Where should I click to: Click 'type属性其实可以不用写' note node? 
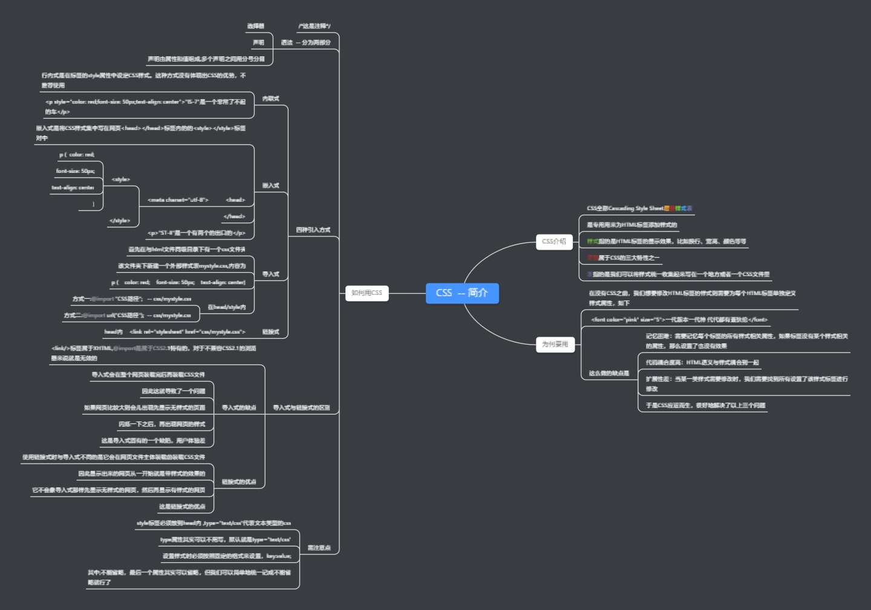[x=226, y=539]
